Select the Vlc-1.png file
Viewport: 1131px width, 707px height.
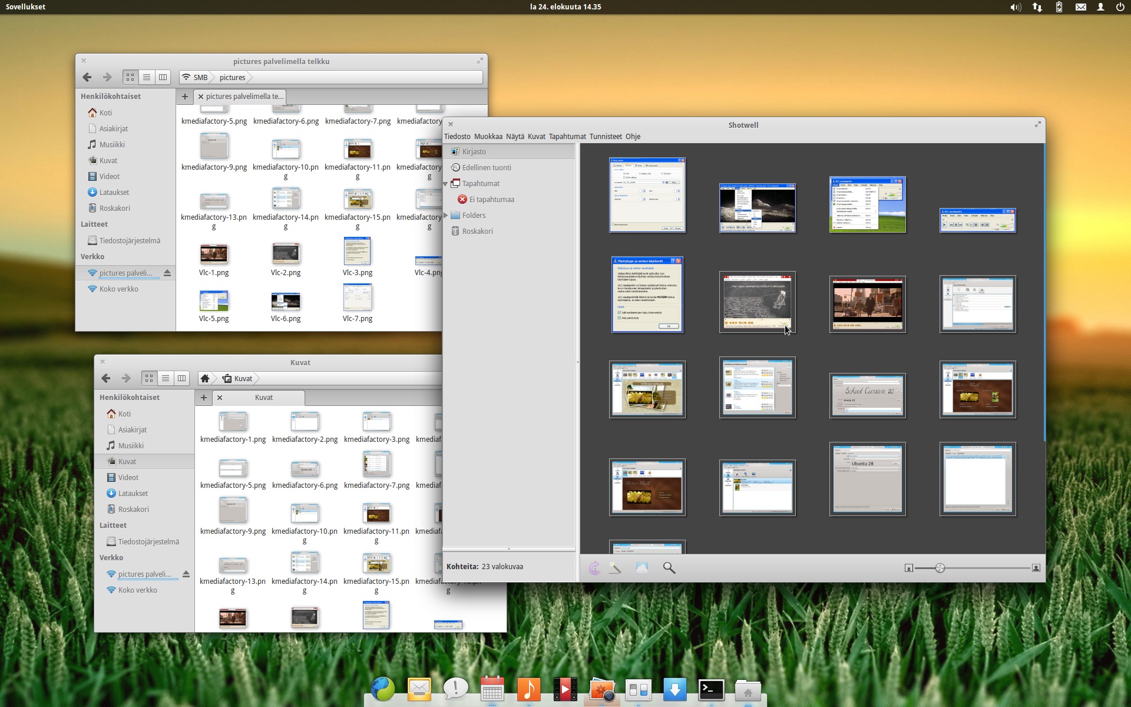click(214, 259)
